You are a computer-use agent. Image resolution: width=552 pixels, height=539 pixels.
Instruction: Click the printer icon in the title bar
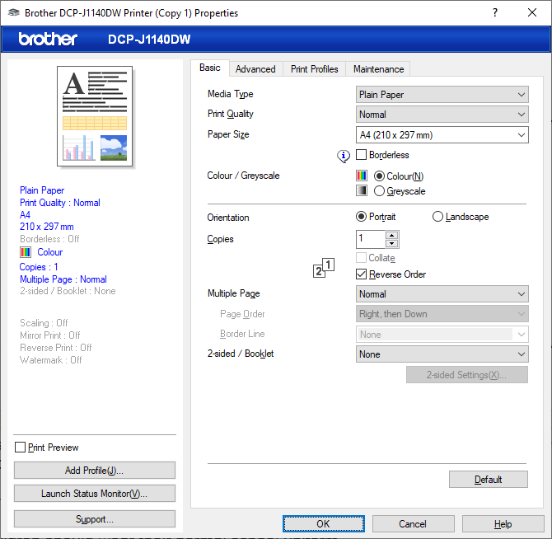click(x=14, y=12)
